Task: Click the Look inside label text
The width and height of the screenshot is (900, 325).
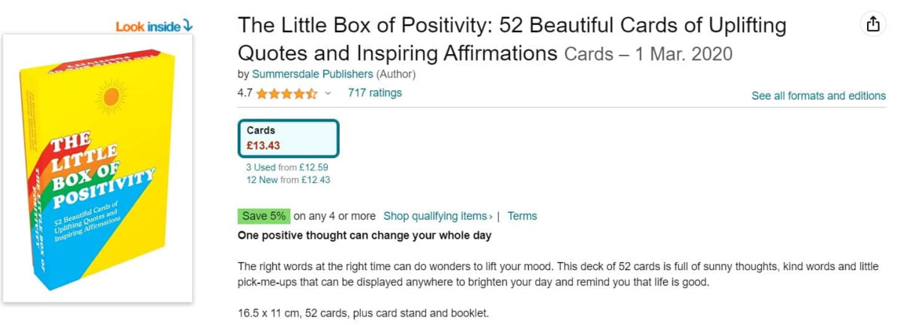Action: click(x=148, y=27)
